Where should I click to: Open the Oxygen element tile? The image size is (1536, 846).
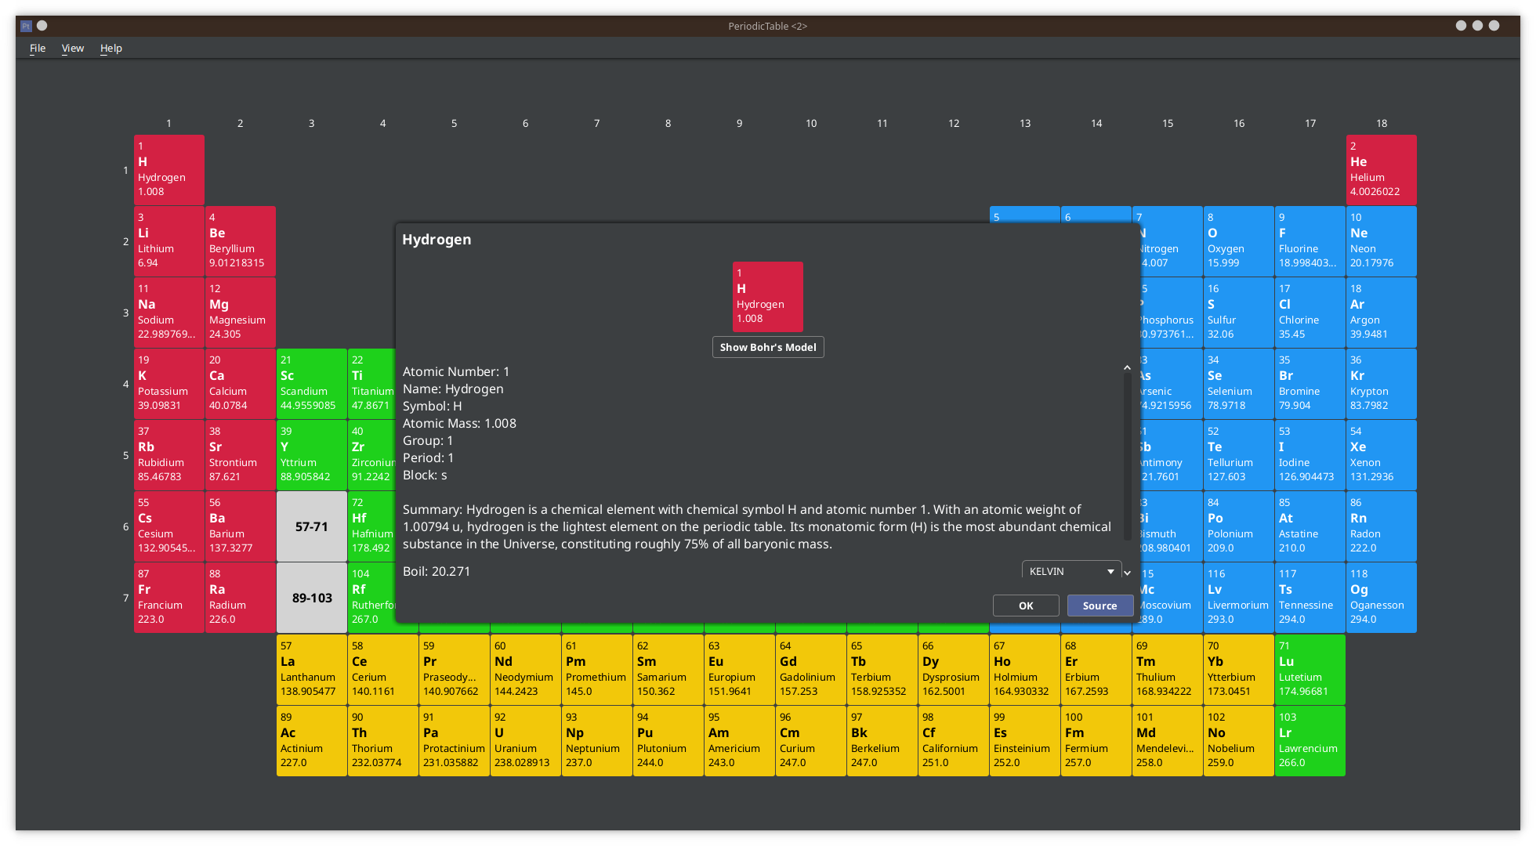(x=1238, y=240)
